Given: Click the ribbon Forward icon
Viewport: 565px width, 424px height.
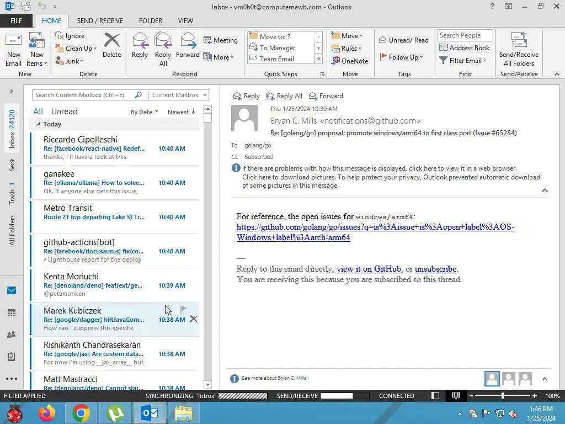Looking at the screenshot, I should pyautogui.click(x=188, y=45).
